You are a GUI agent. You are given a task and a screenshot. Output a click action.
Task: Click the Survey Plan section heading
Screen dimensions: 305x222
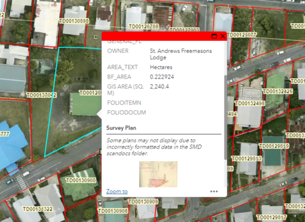click(121, 128)
